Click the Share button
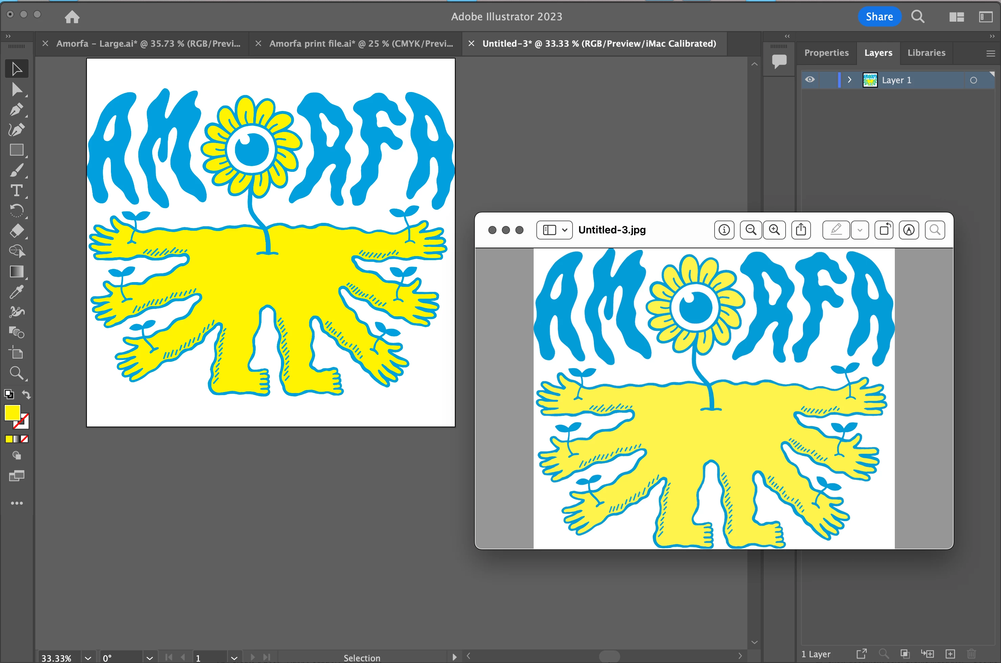This screenshot has height=663, width=1001. click(x=879, y=17)
